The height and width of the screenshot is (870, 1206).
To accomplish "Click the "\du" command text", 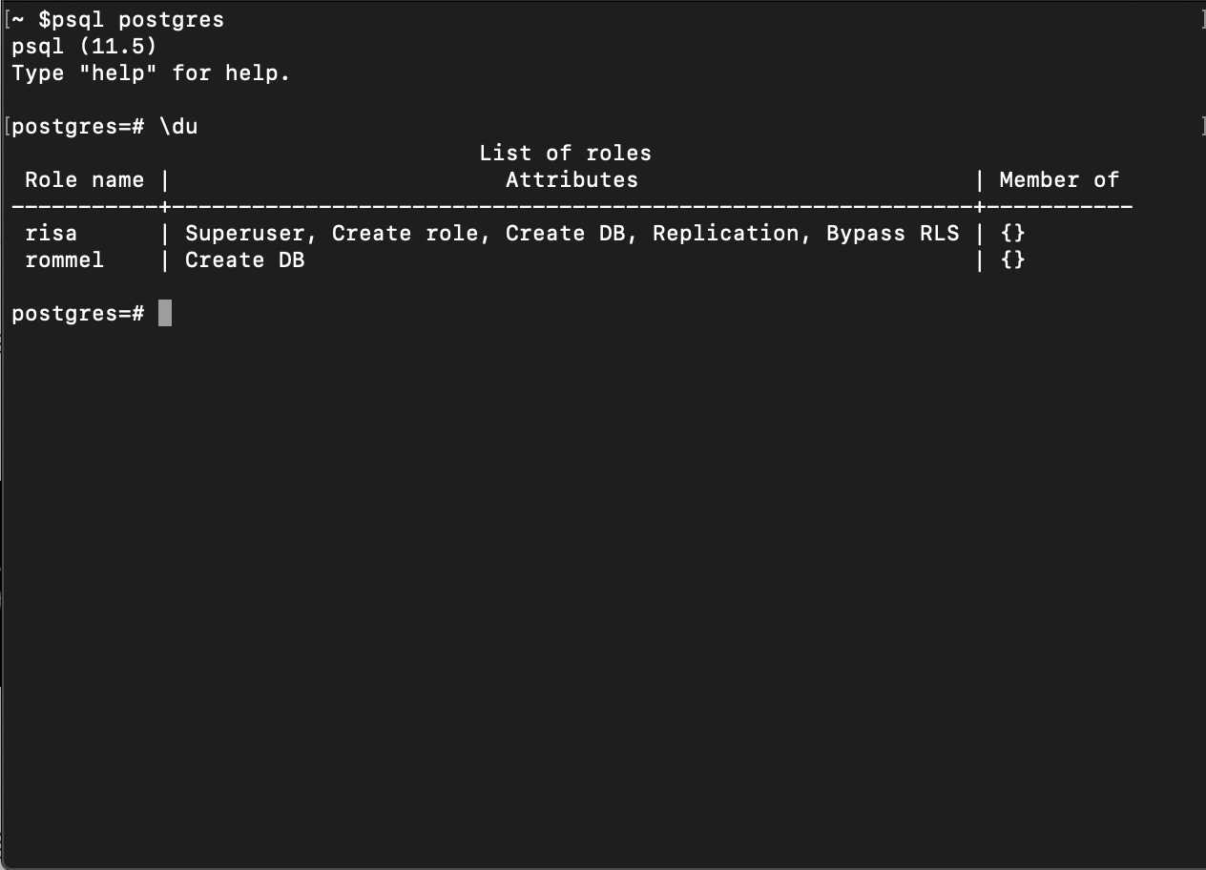I will [178, 126].
